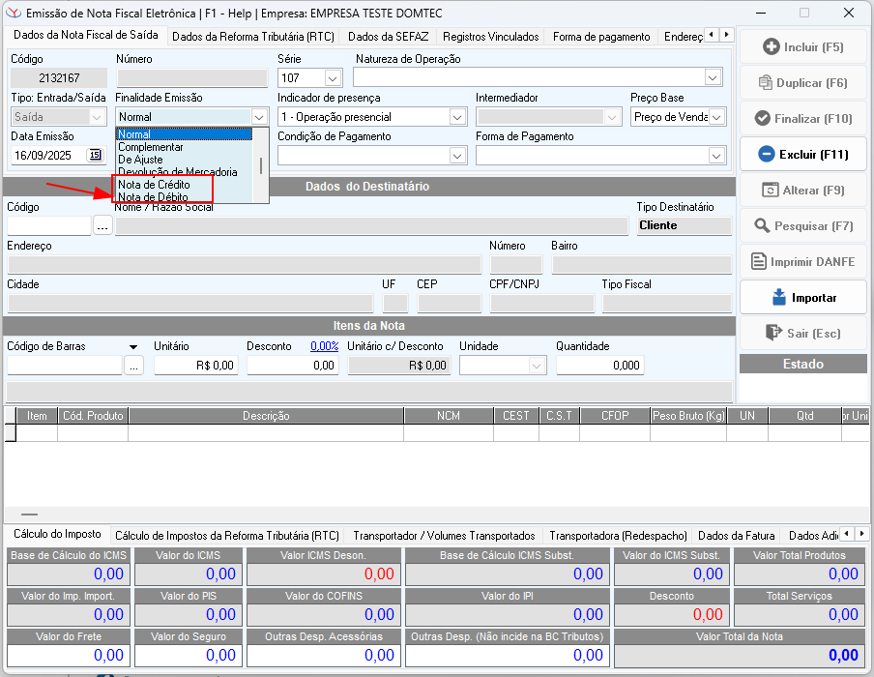This screenshot has height=677, width=874.
Task: Expand the Série dropdown
Action: (x=333, y=77)
